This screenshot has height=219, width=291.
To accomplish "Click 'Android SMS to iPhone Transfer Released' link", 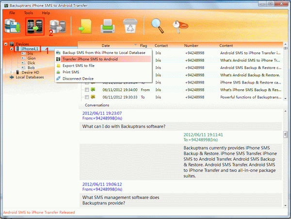I will (39, 212).
